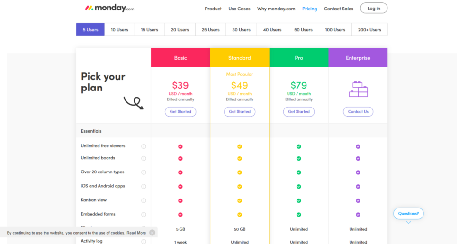Open info icon for Embedded forms
Viewport: 468px width, 244px height.
144,215
